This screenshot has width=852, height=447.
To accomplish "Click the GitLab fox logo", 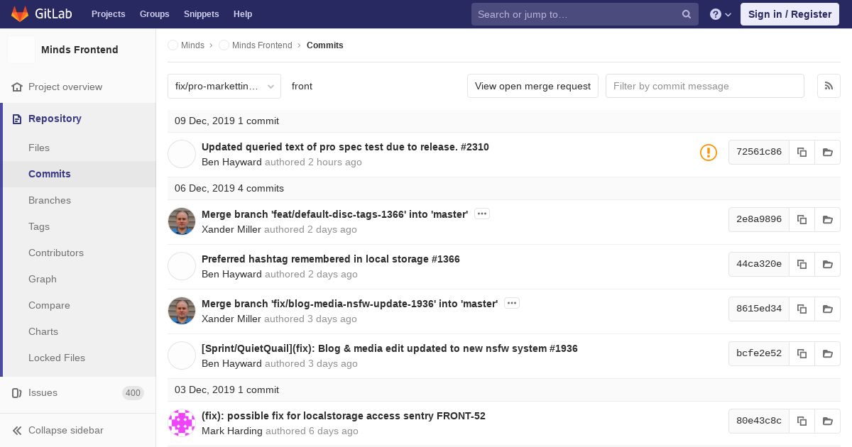I will [x=20, y=14].
